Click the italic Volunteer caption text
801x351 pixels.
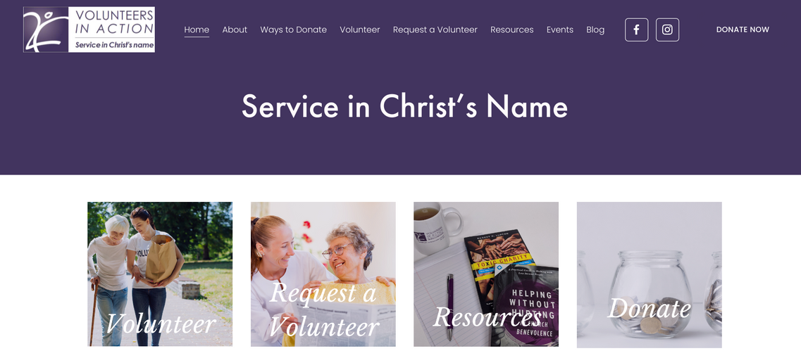161,324
